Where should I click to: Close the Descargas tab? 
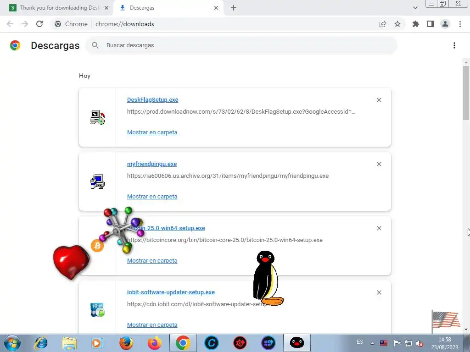tap(216, 8)
